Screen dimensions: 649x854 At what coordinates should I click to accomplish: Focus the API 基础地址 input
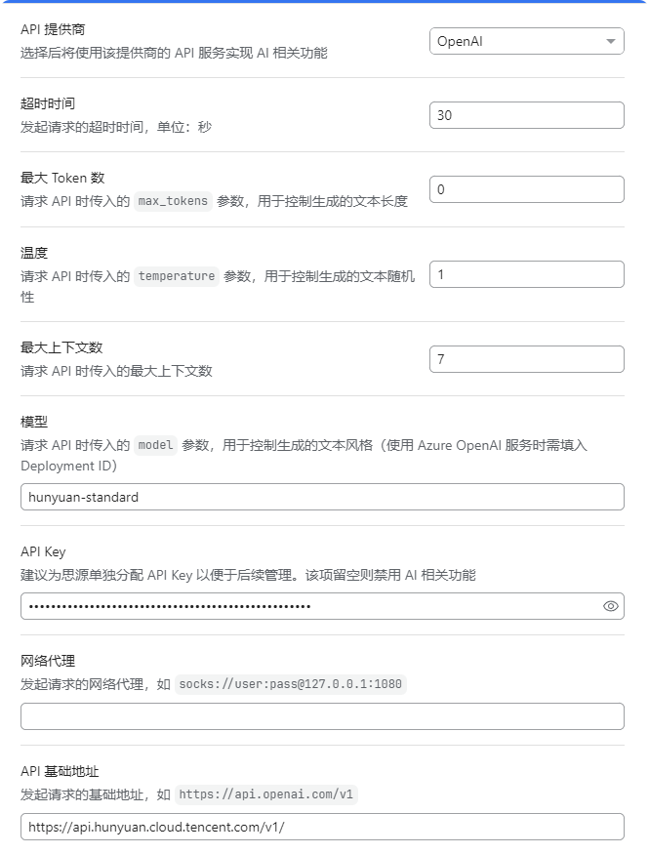(x=324, y=825)
